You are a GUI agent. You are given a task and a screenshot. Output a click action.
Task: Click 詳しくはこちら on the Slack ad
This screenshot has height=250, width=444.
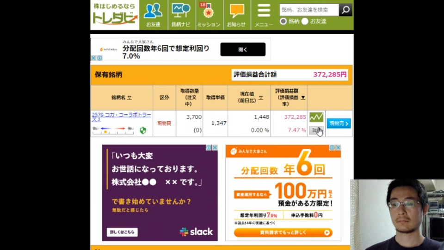[x=122, y=232]
